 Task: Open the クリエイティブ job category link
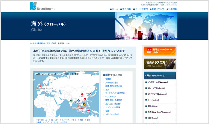110,97
